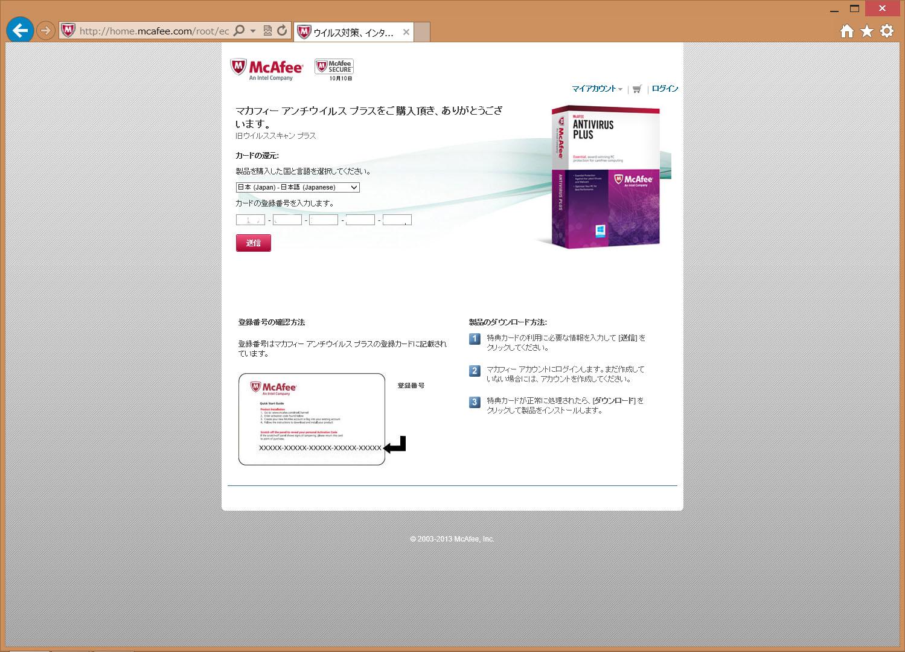Click the McAfee logo in the page header
Image resolution: width=905 pixels, height=652 pixels.
pos(266,69)
